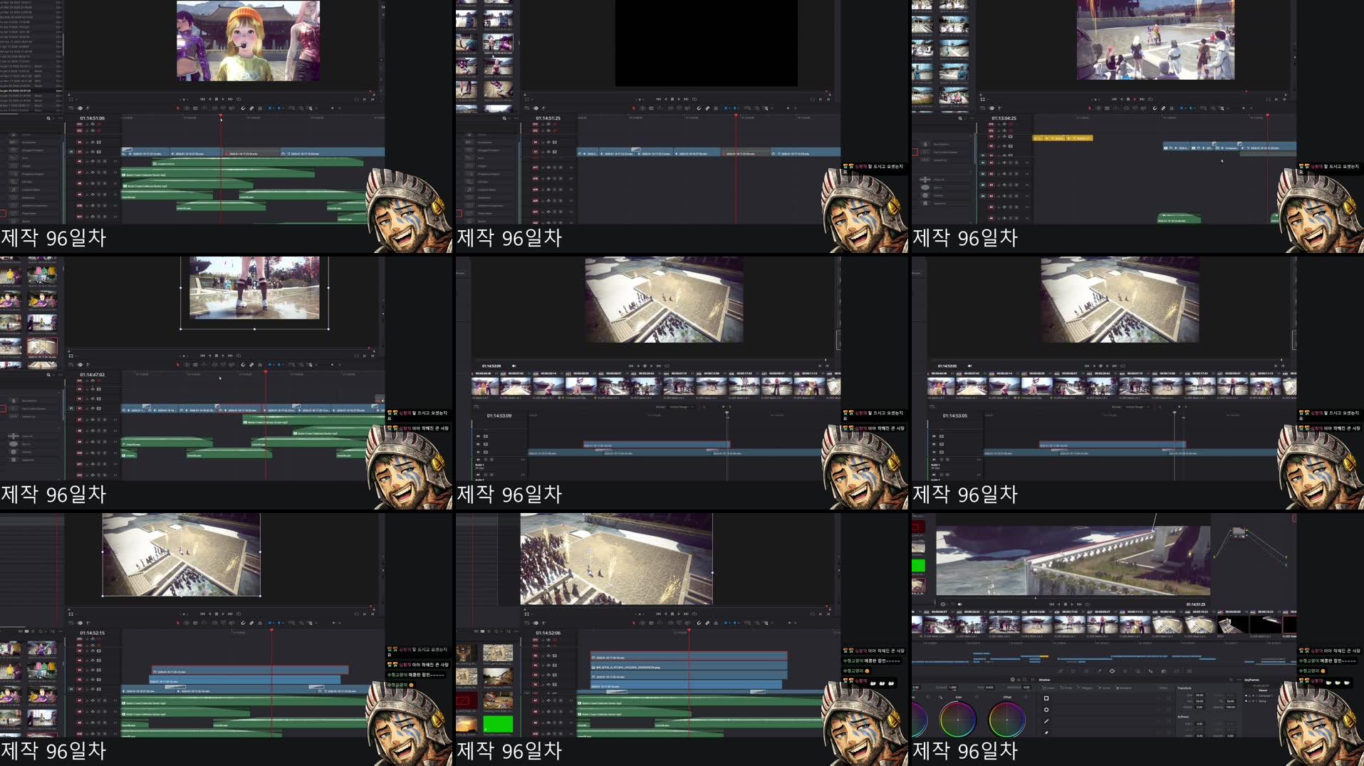The height and width of the screenshot is (766, 1364).
Task: Toggle the Position Lock icon in the 01:14:51:06 toolbar
Action: click(260, 108)
